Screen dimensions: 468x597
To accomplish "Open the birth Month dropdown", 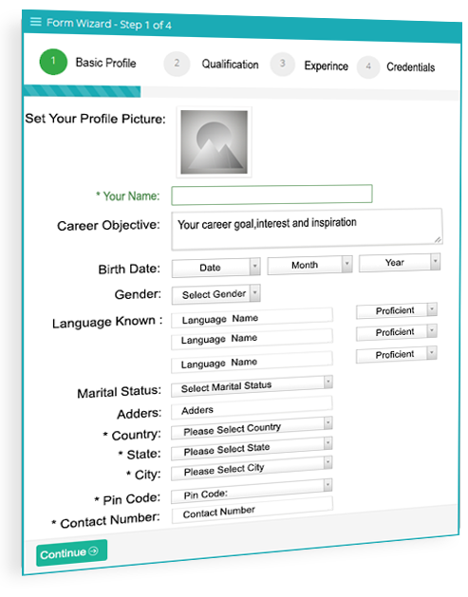I will point(309,265).
